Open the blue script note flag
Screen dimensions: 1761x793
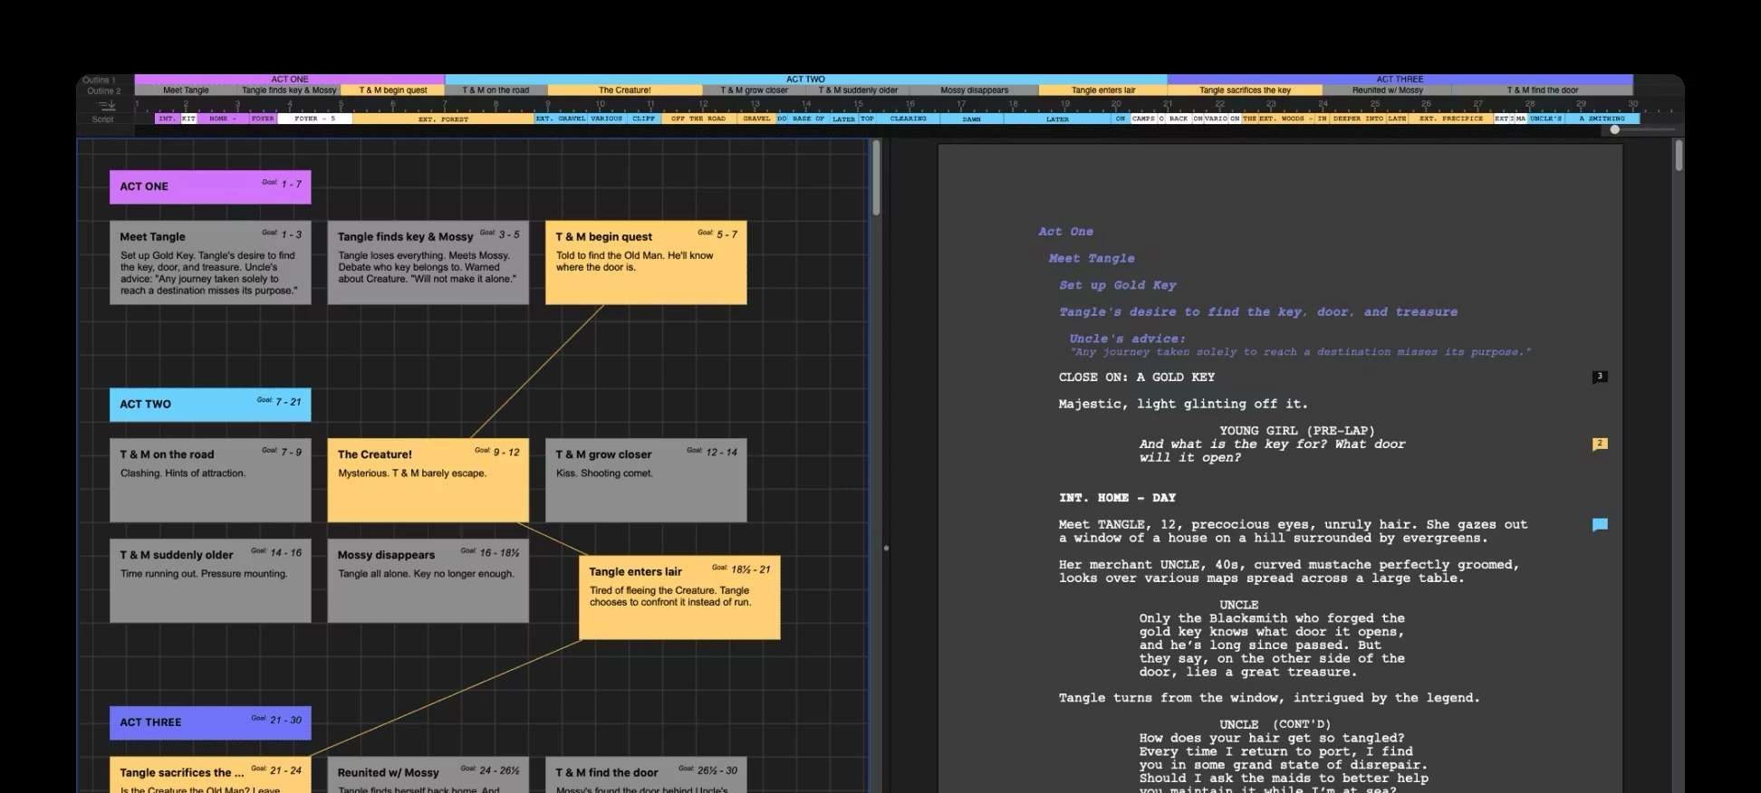[1600, 524]
